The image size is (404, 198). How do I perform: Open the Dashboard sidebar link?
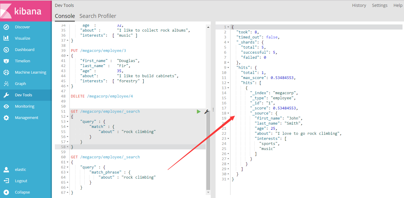pos(25,50)
